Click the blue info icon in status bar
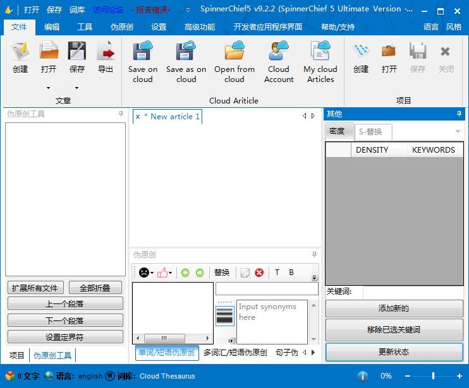 tap(363, 376)
